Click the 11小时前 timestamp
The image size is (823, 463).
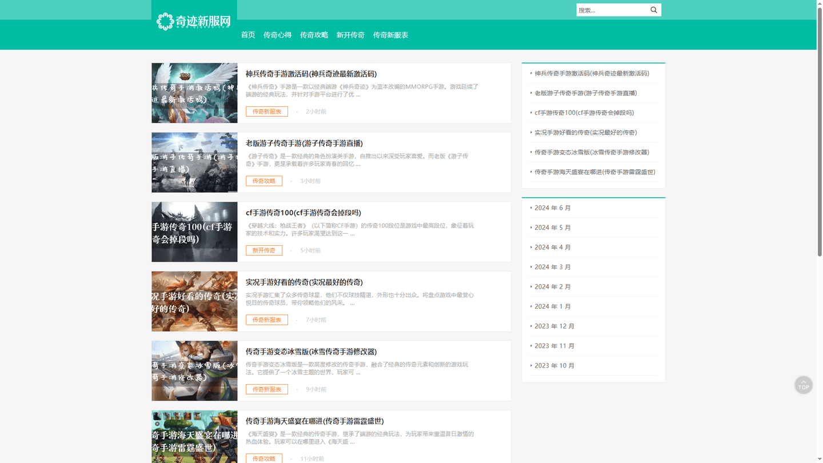click(x=312, y=458)
